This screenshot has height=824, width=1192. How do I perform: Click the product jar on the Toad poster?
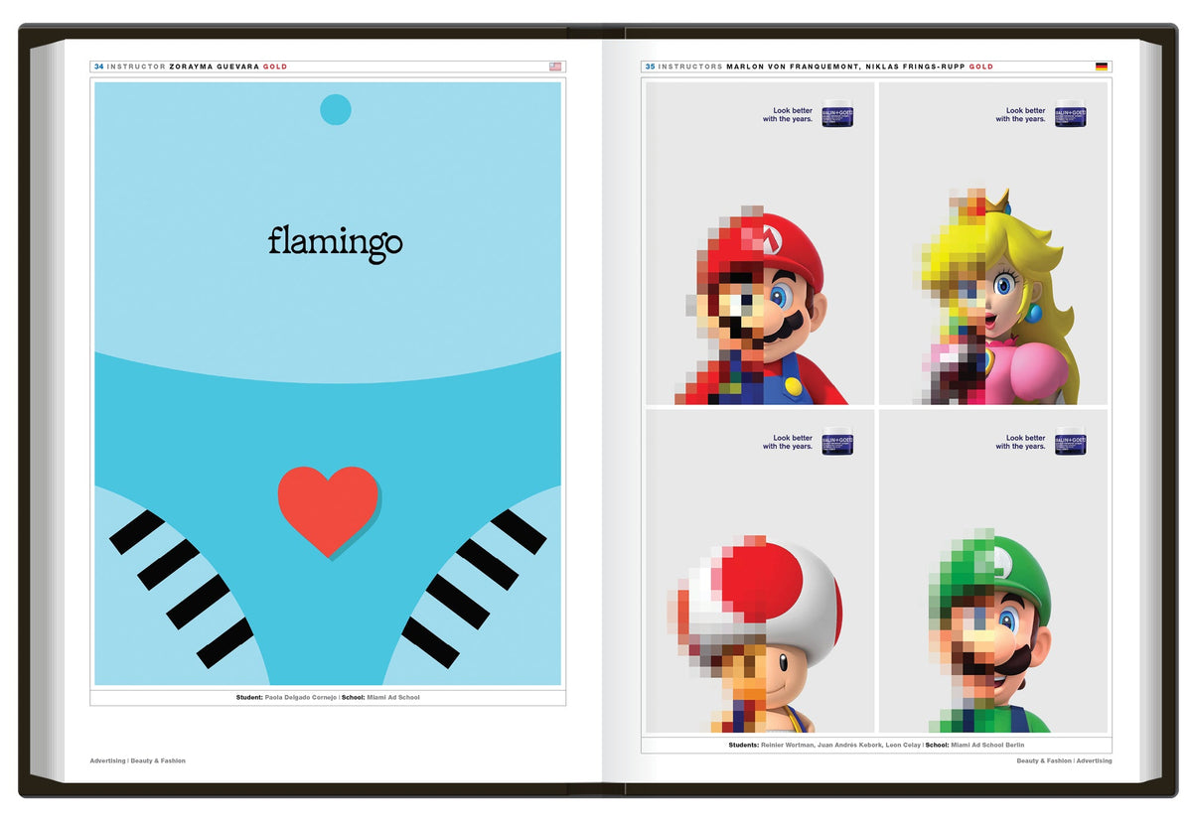click(x=837, y=440)
